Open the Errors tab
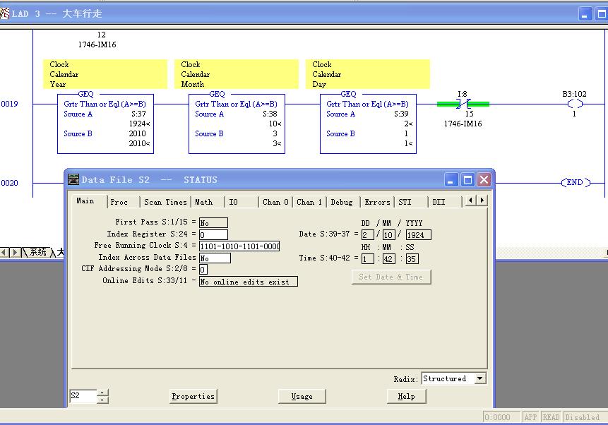608x425 pixels. click(x=377, y=202)
